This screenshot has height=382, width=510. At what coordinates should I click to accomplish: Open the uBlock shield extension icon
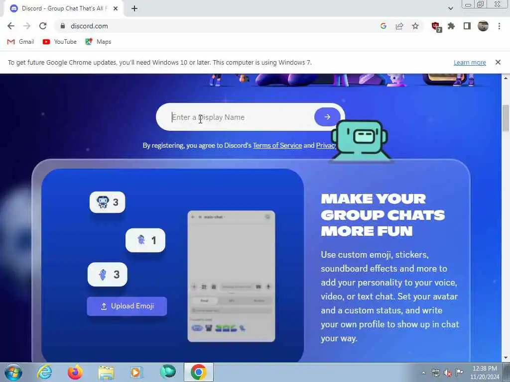click(436, 27)
